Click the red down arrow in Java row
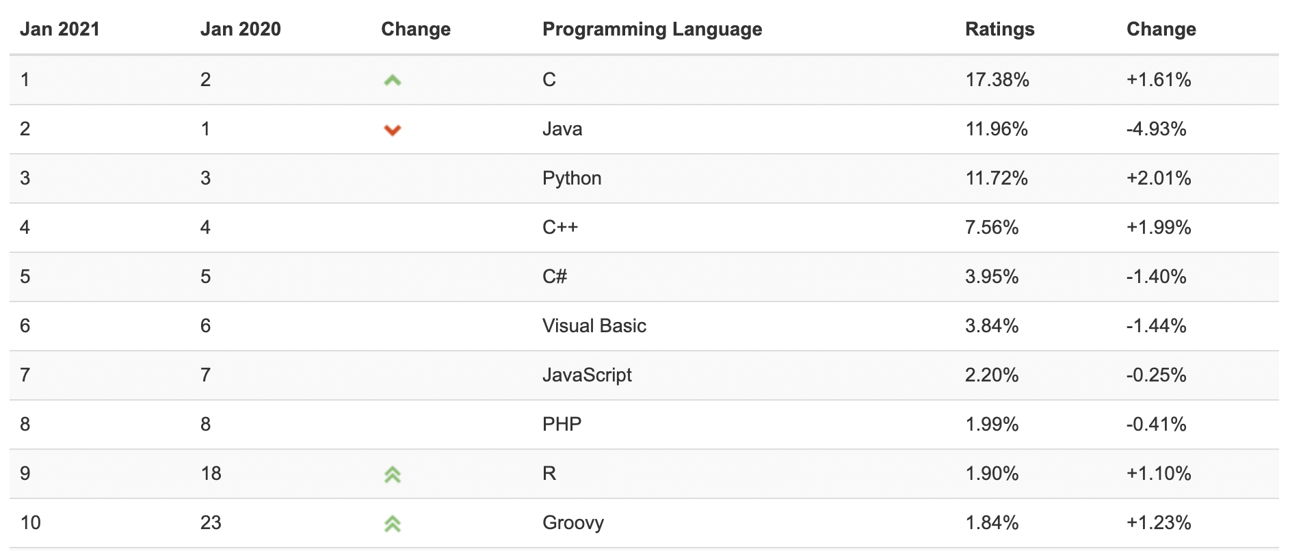 click(x=392, y=130)
